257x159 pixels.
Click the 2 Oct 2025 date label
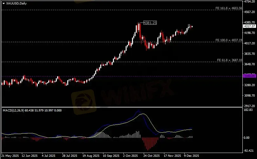(x=130, y=156)
